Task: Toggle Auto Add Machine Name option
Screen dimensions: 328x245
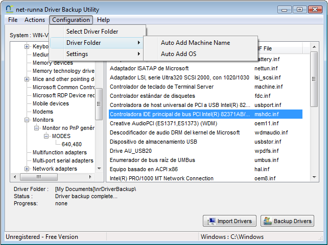Action: 200,43
